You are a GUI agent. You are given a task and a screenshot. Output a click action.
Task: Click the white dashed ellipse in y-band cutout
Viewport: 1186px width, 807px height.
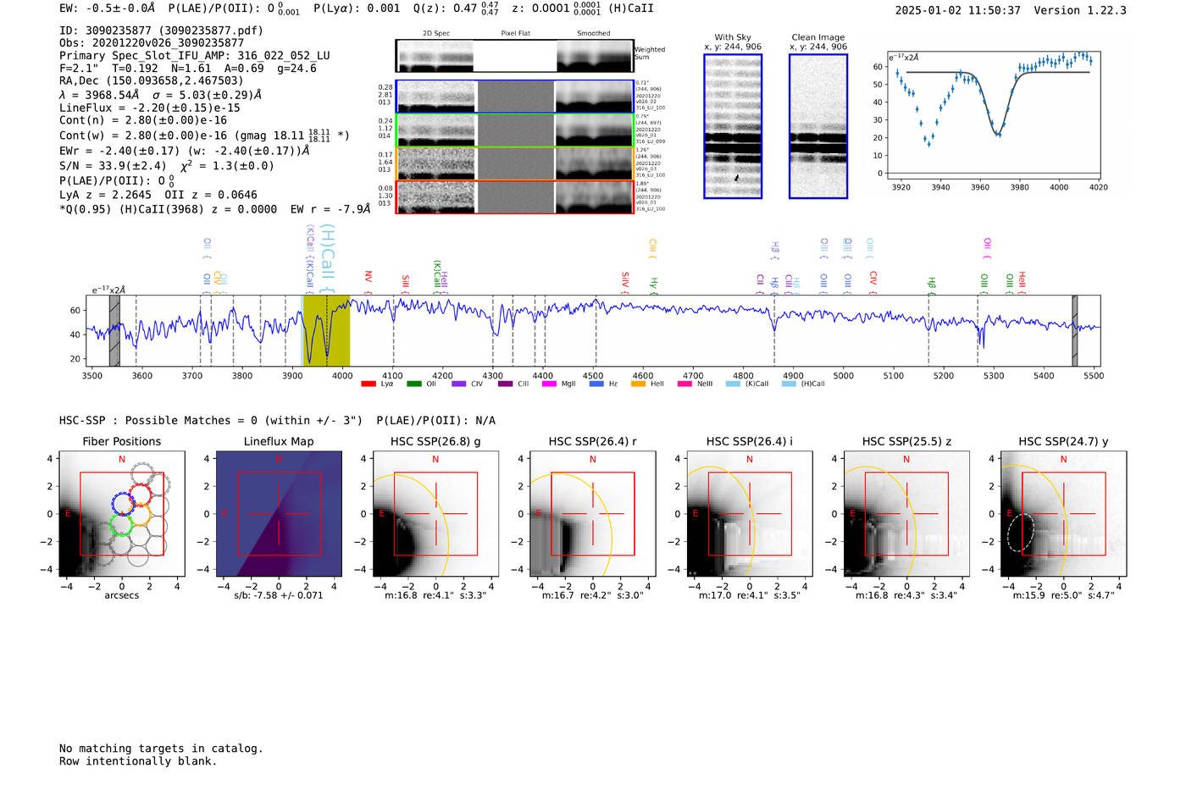pyautogui.click(x=1021, y=533)
